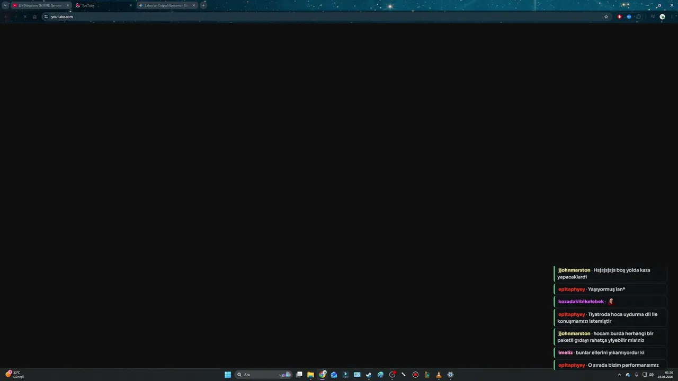Close the "Dünya'nın EN KİRLİ Şehri" tab
This screenshot has height=381, width=678.
coord(68,5)
